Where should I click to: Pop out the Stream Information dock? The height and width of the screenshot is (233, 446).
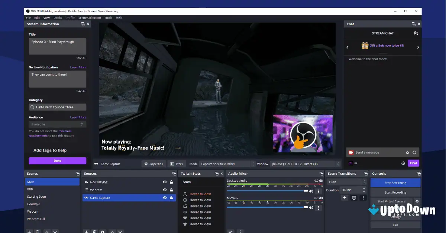click(x=83, y=24)
